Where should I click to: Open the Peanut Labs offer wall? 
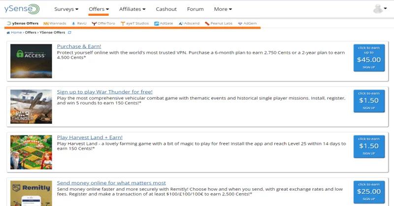[x=219, y=23]
